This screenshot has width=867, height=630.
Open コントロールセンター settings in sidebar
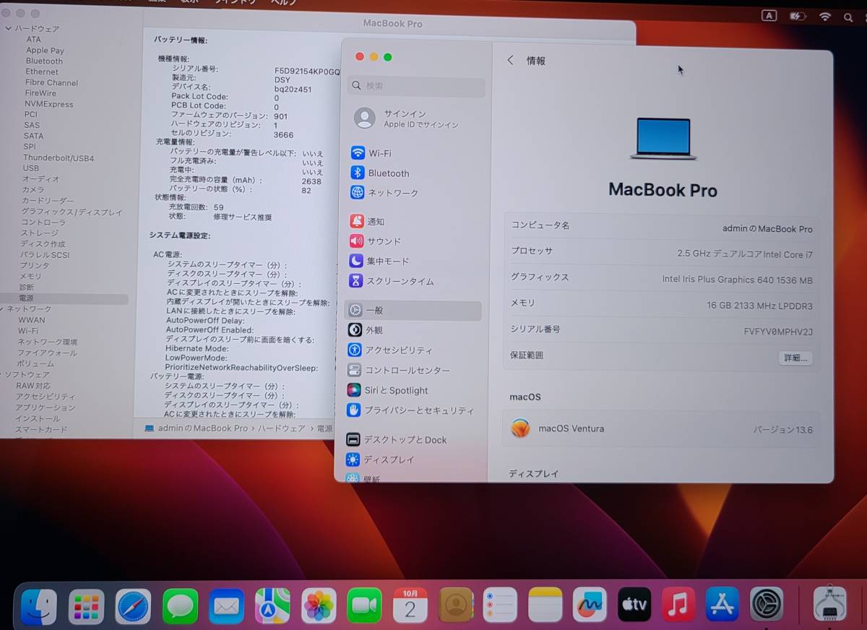point(399,371)
